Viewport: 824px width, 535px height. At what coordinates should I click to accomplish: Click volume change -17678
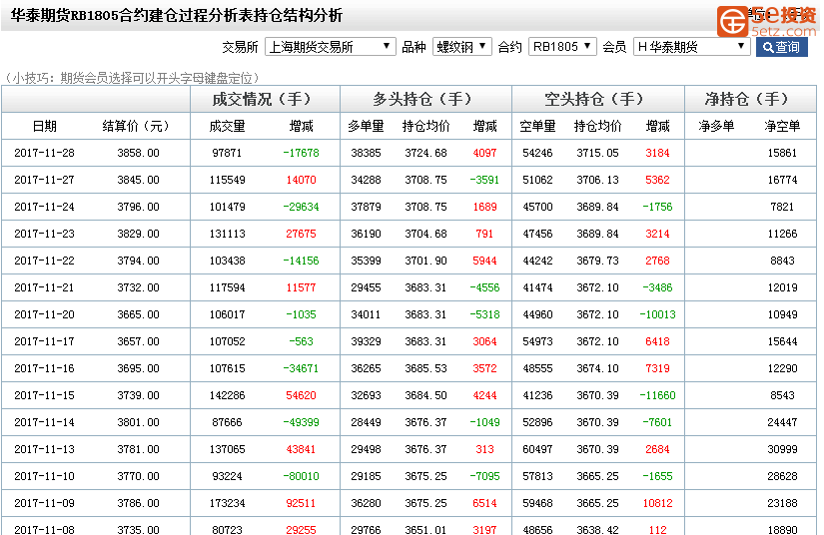[301, 153]
